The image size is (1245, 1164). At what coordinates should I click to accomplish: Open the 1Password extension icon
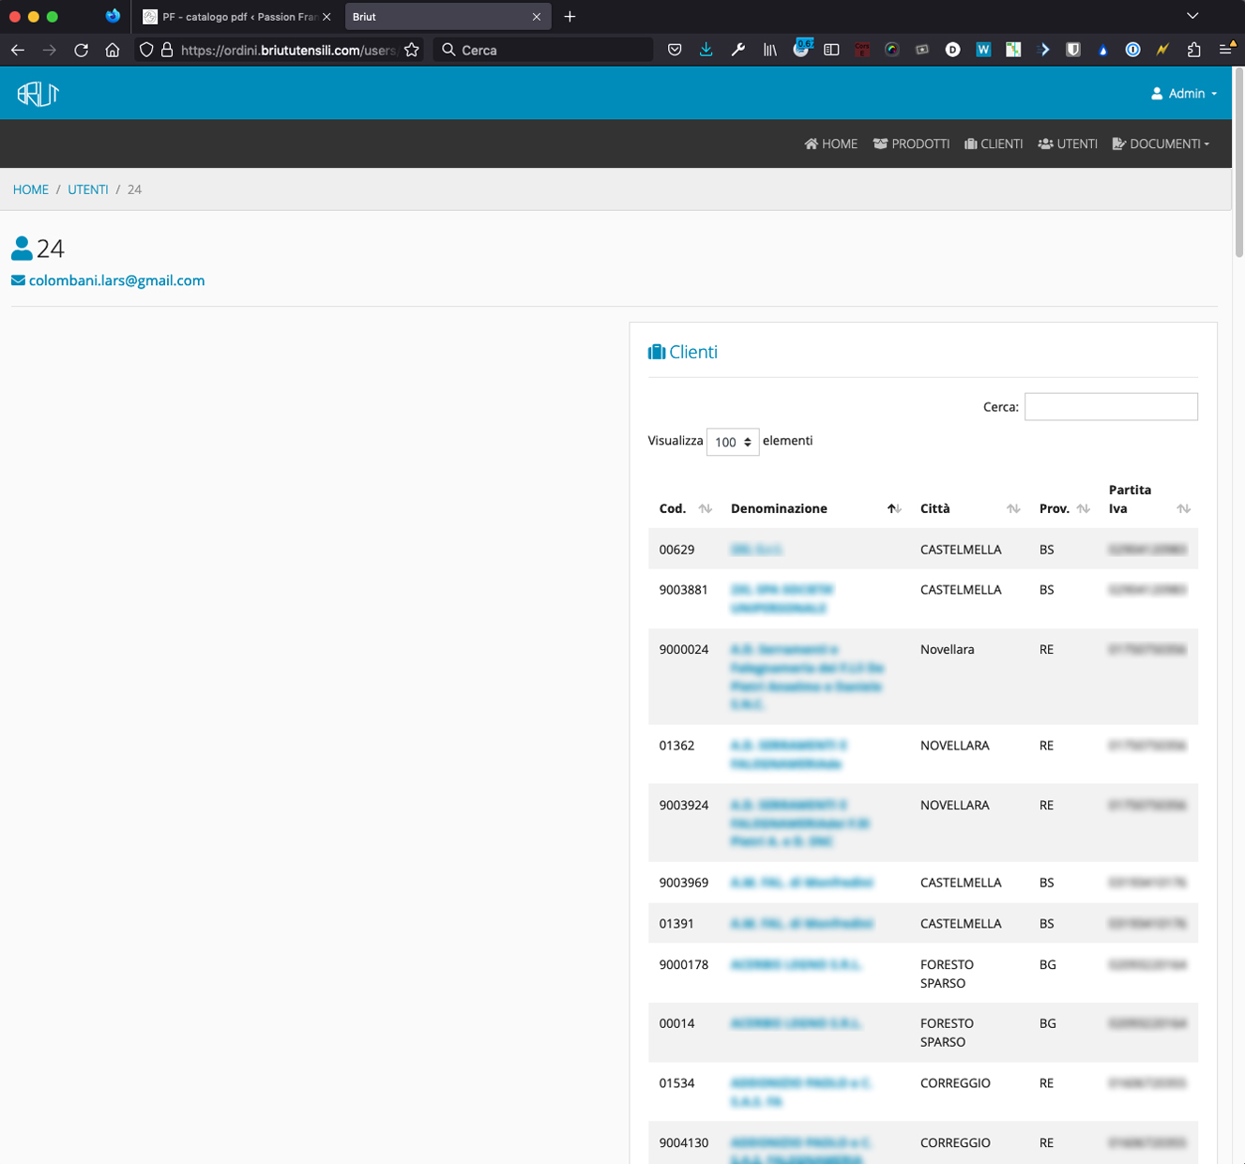point(1133,50)
